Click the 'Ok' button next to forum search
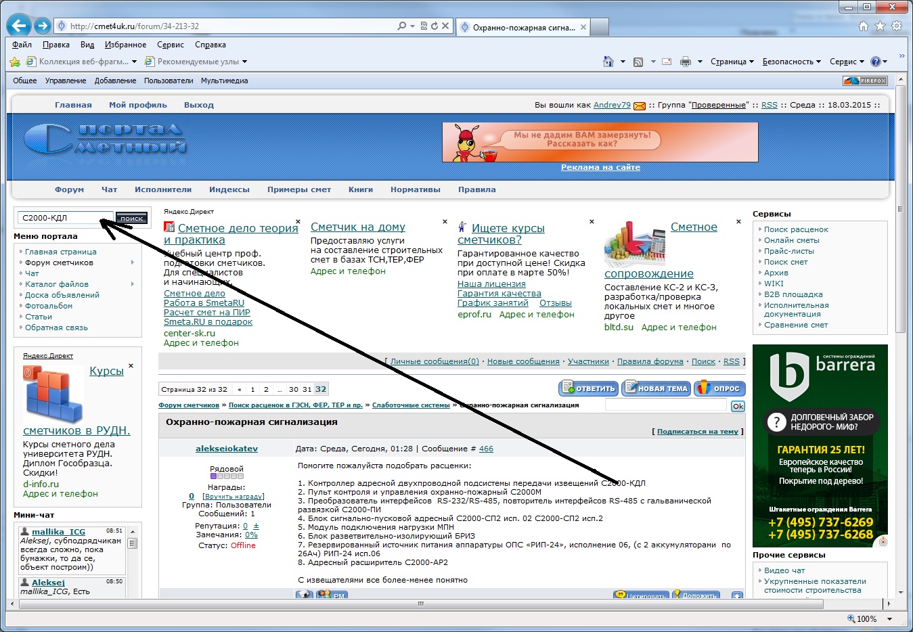Screen dimensions: 913x632 click(738, 406)
